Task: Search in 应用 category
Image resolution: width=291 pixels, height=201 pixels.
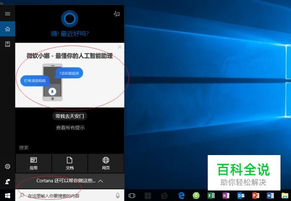Action: [x=33, y=163]
